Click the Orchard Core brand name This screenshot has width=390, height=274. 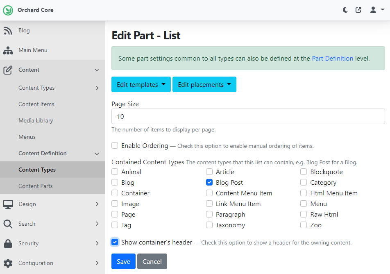coord(35,10)
